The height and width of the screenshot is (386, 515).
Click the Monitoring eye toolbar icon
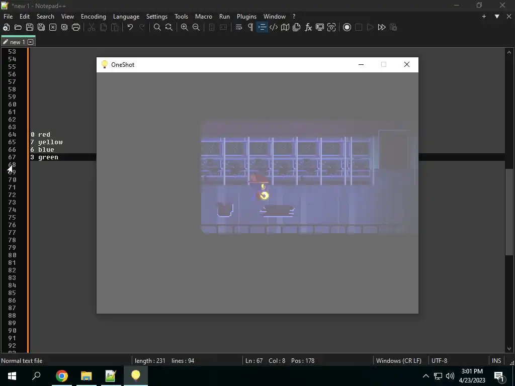tap(331, 27)
